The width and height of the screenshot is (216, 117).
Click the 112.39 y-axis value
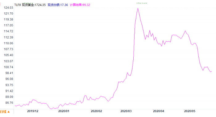click(8, 37)
